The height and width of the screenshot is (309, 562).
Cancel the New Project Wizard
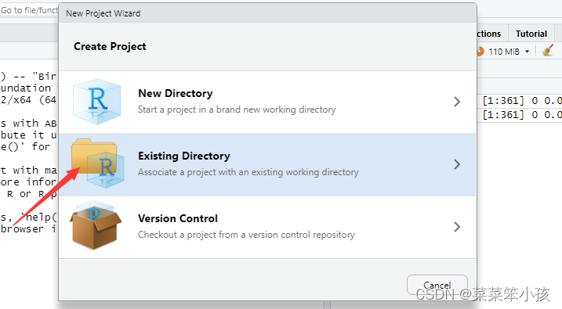point(437,285)
